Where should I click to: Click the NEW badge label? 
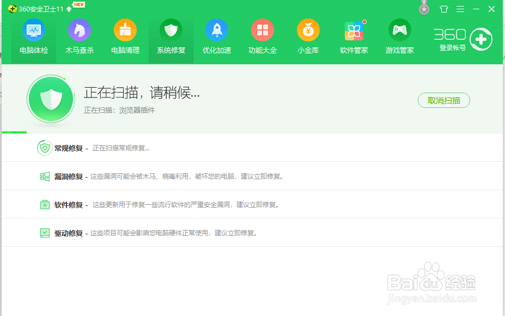click(79, 4)
